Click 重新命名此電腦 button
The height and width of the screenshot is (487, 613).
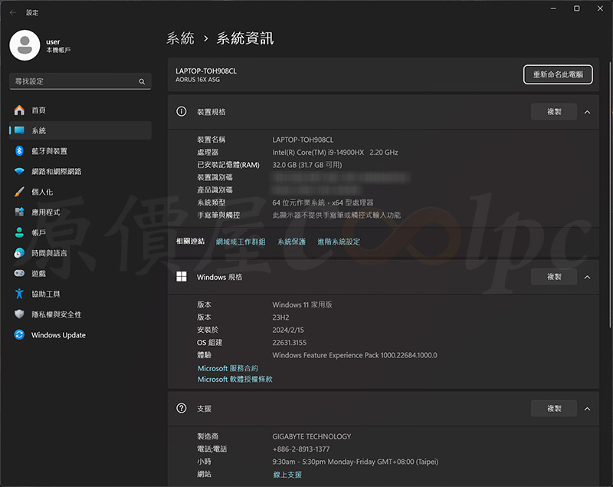tap(558, 74)
